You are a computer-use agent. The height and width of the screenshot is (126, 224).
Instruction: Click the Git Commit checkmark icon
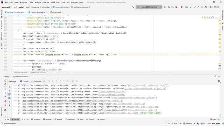(x=195, y=7)
